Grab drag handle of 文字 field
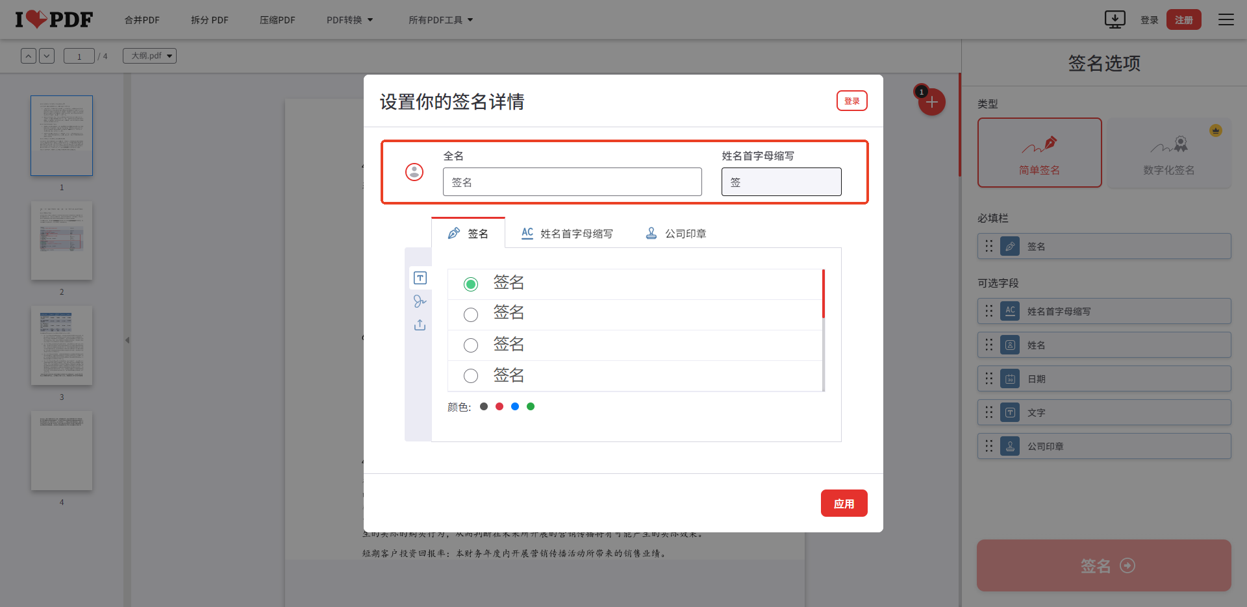The height and width of the screenshot is (607, 1247). click(x=989, y=412)
